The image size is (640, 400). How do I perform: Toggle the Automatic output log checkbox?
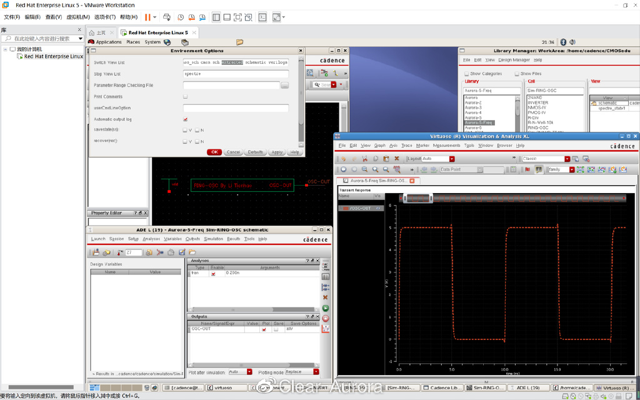(185, 119)
